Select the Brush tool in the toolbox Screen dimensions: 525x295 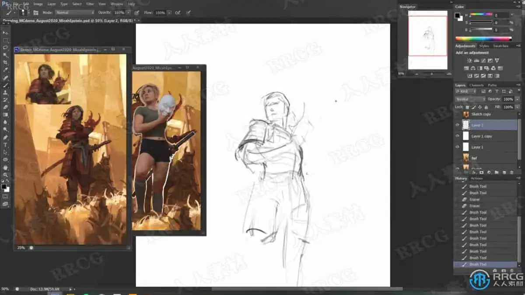point(6,85)
